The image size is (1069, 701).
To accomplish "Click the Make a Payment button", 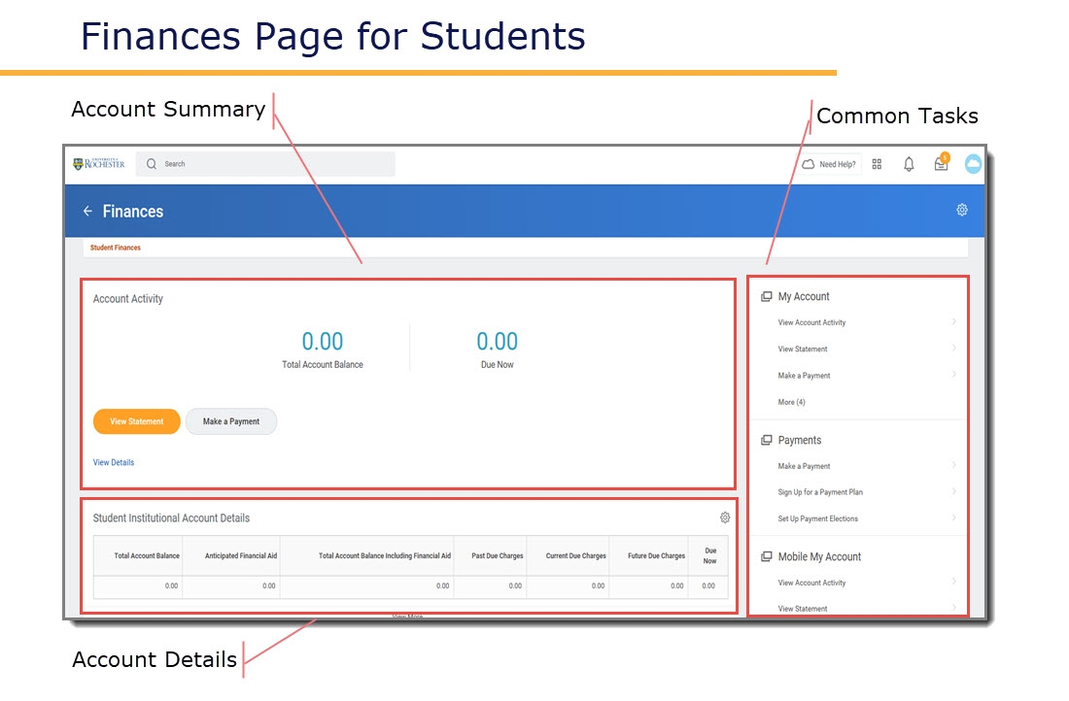I will tap(231, 421).
